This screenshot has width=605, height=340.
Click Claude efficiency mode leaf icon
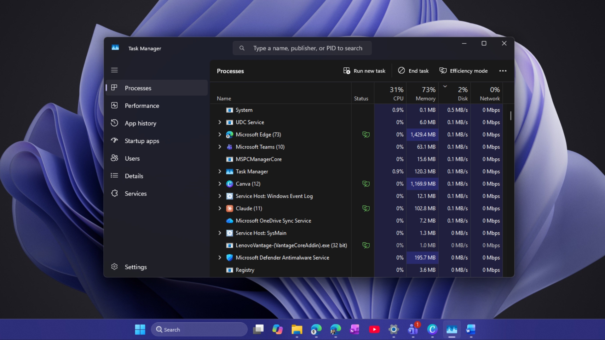[x=366, y=208]
